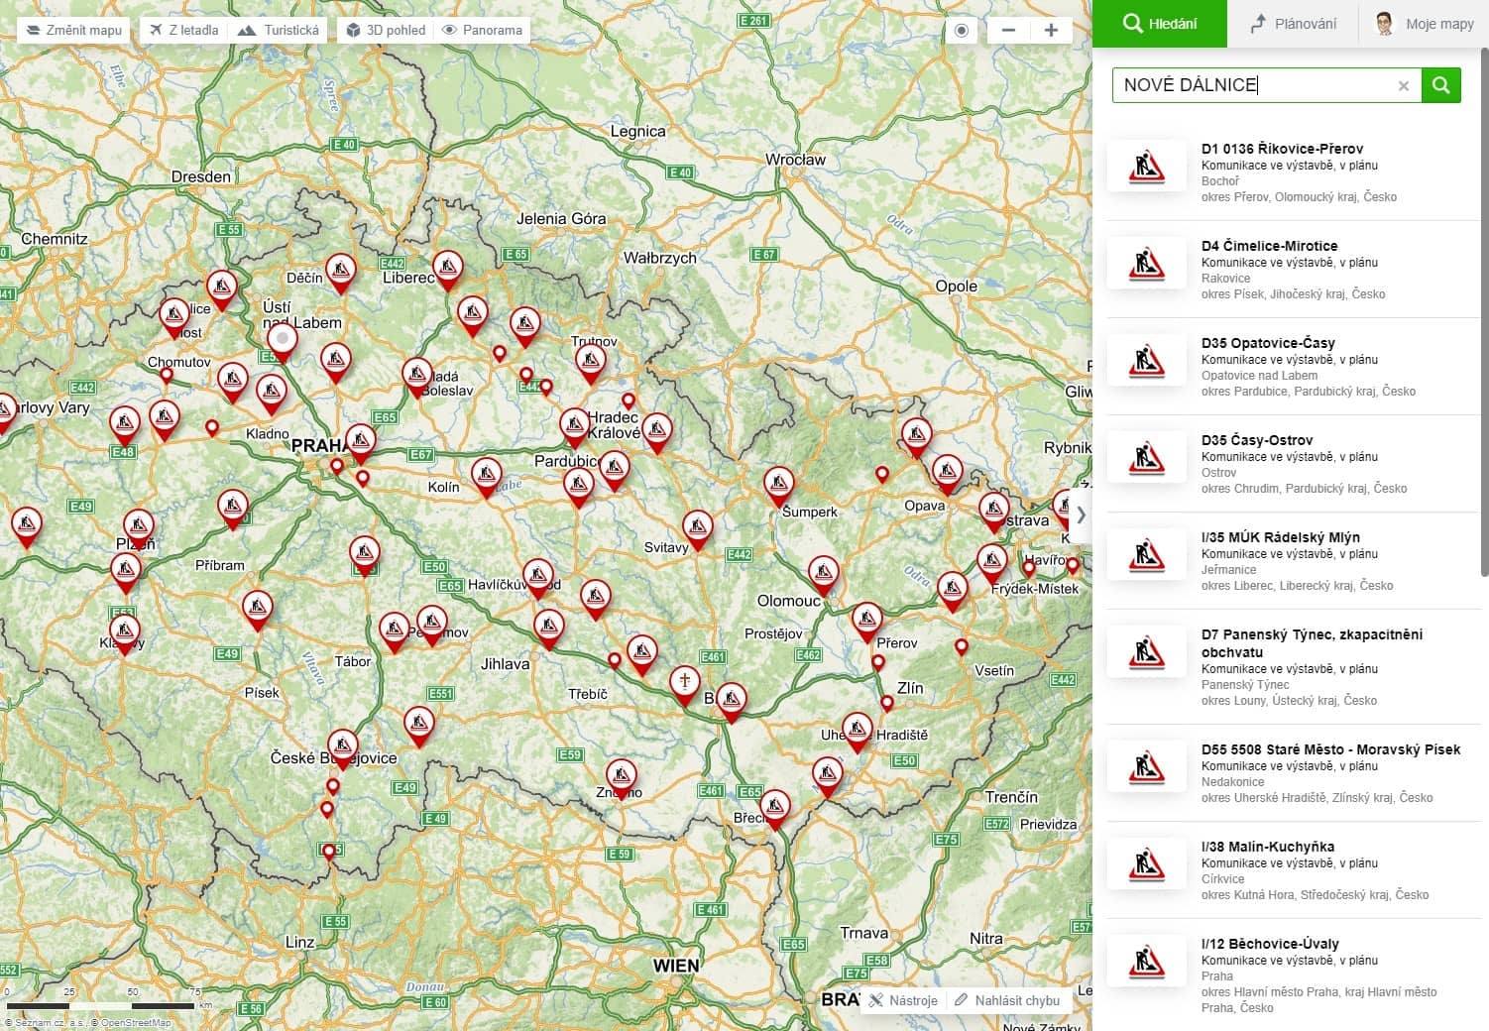Click the roadwork marker at Uherské Hradiště
Image resolution: width=1489 pixels, height=1031 pixels.
[x=858, y=731]
